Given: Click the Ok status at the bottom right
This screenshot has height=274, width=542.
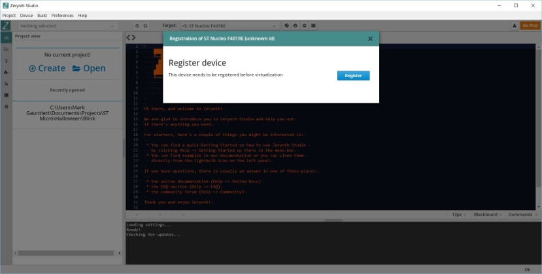Looking at the screenshot, I should [x=528, y=269].
